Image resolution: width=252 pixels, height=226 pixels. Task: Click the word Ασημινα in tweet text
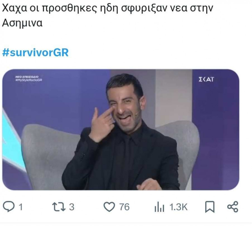coord(22,23)
